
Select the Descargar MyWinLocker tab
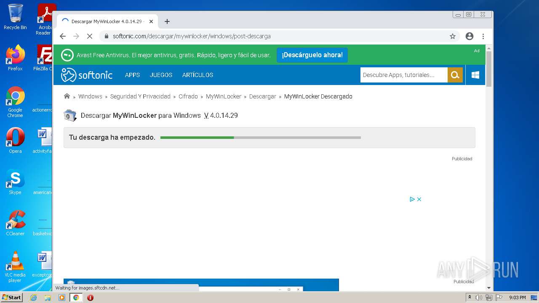coord(107,21)
